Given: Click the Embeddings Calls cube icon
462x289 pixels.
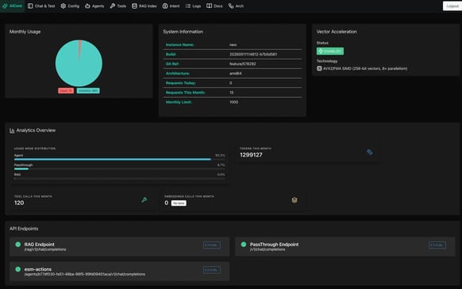Looking at the screenshot, I should tap(295, 200).
